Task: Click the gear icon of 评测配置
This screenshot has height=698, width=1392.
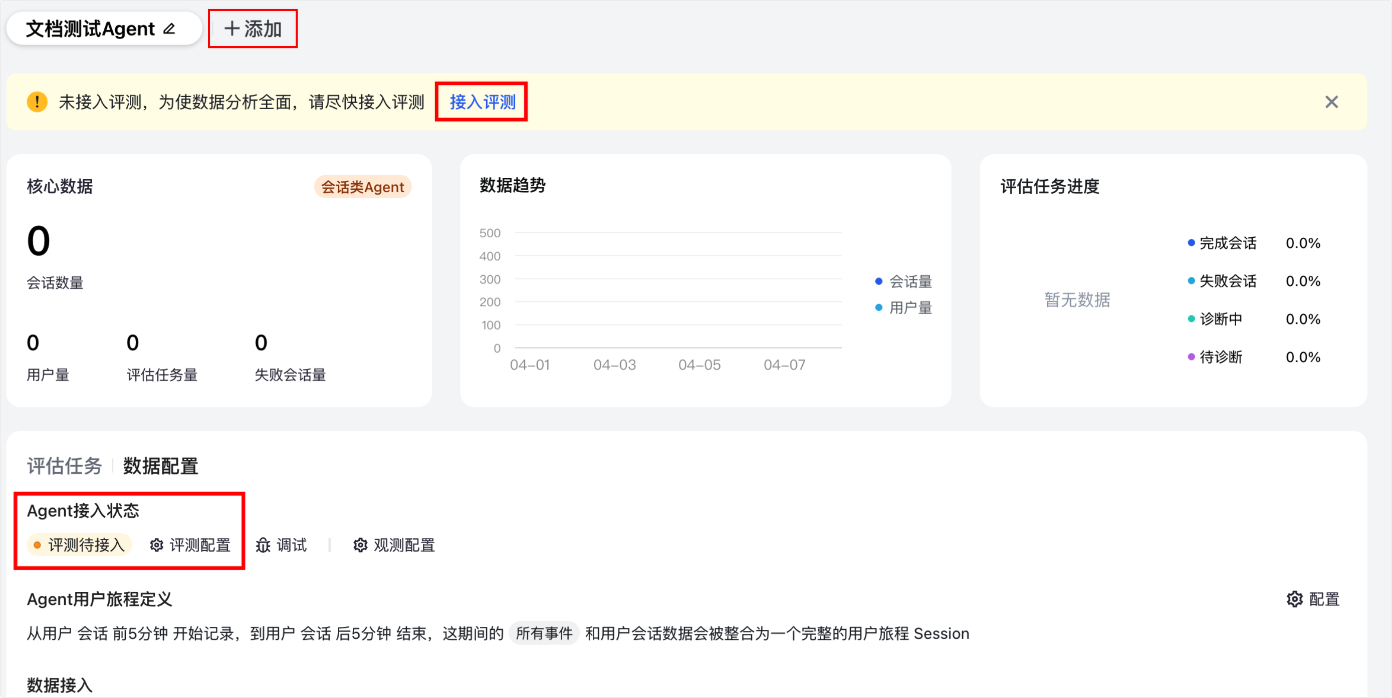Action: (x=157, y=545)
